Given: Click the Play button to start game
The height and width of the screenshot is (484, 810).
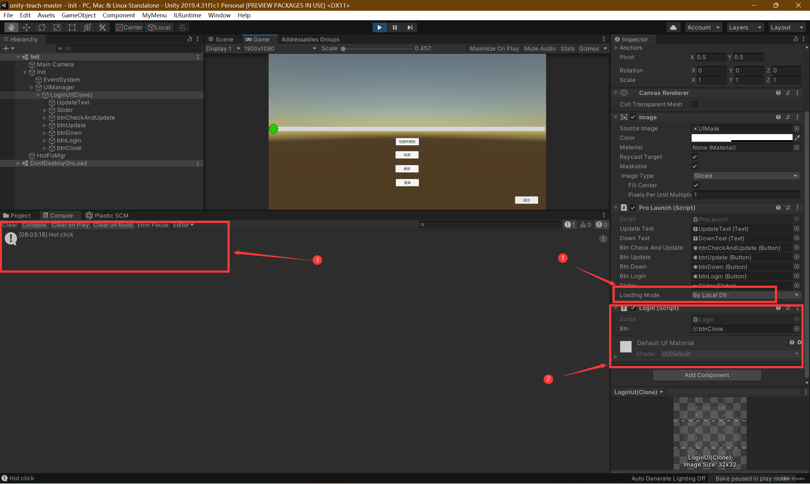Looking at the screenshot, I should tap(378, 27).
